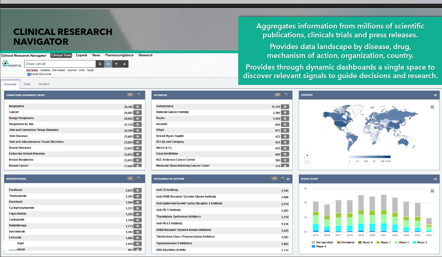Screen dimensions: 442x257
Task: Open the Research section
Action: (145, 56)
